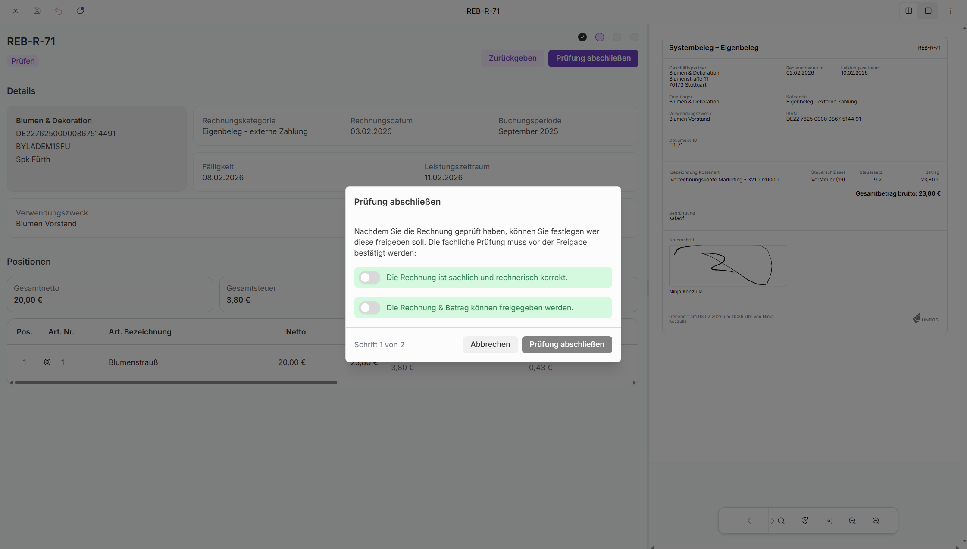Enable 'sachlich und rechnerisch korrekt' toggle

(x=369, y=278)
